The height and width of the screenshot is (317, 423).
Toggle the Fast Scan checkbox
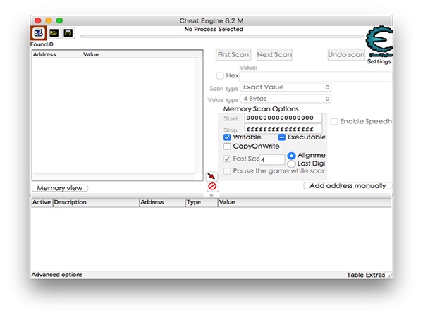click(x=227, y=158)
